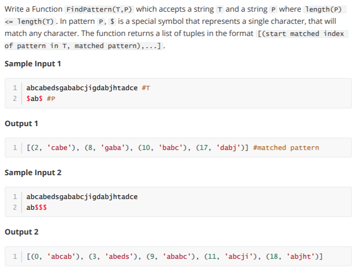Click the 'dabj' string in Output 1
Viewport: 361px width, 270px height.
228,148
